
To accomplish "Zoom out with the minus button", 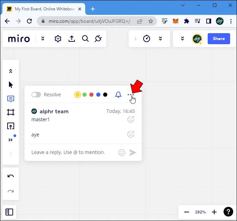I will click(x=187, y=212).
